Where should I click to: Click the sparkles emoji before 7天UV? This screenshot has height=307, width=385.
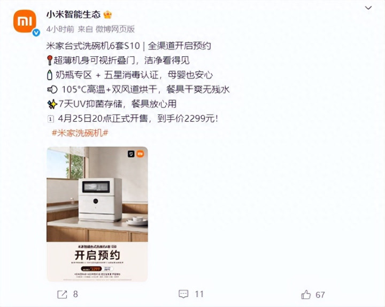[52, 104]
